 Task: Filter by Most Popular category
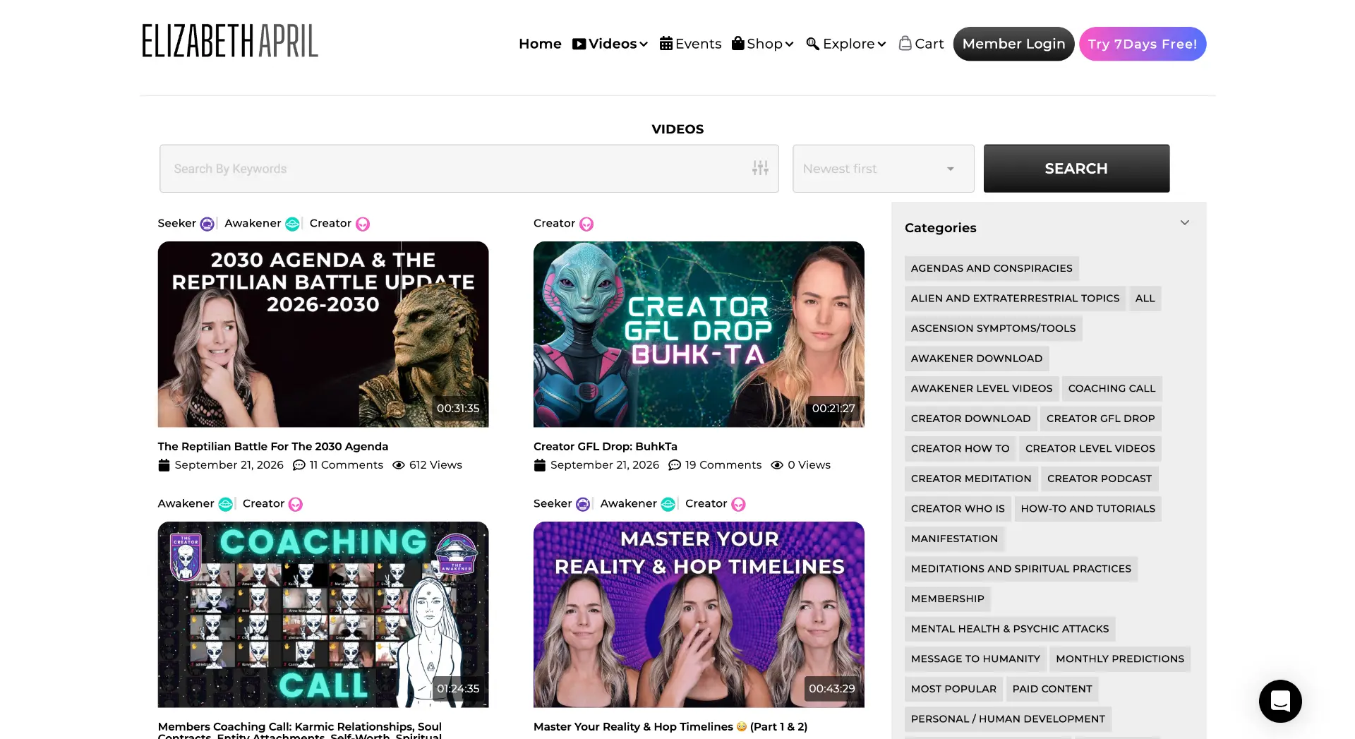(x=953, y=689)
